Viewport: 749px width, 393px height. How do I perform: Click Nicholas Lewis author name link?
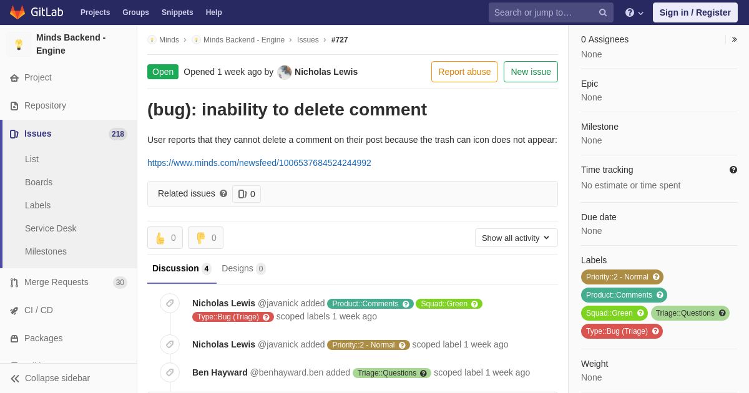point(326,72)
